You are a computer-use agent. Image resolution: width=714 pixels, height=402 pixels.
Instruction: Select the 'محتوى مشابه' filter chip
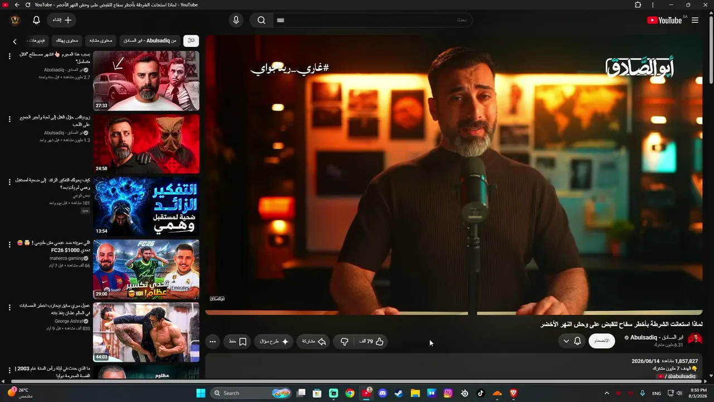[101, 41]
